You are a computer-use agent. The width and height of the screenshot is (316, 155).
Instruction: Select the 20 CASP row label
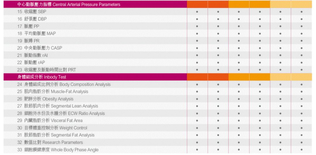pos(40,48)
